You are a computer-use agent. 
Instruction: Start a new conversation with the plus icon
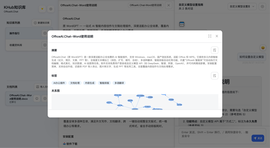[262, 7]
